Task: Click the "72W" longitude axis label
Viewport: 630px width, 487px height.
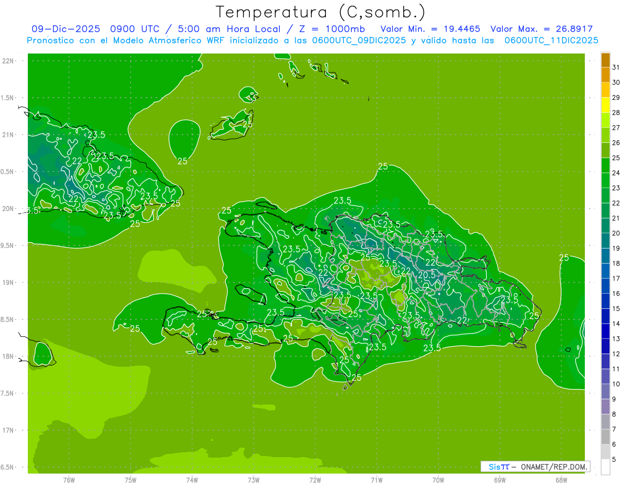Action: click(x=315, y=480)
